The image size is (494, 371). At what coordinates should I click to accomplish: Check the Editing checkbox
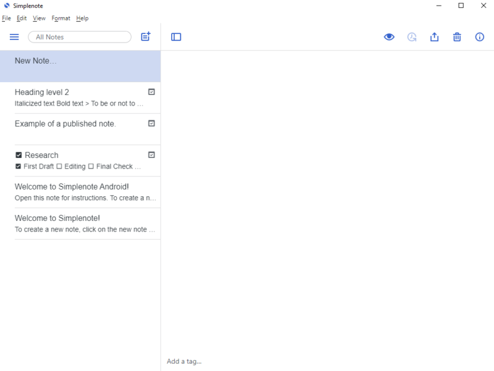click(60, 166)
